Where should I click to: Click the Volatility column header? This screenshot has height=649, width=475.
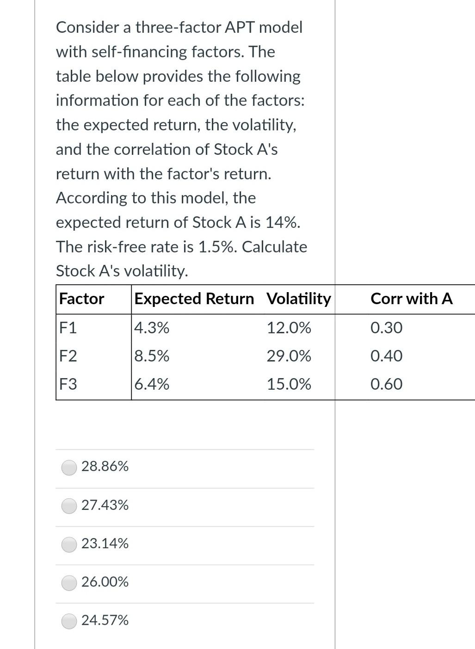298,299
